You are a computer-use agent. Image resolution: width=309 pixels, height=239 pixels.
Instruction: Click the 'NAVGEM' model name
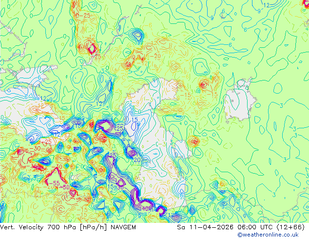pos(123,227)
